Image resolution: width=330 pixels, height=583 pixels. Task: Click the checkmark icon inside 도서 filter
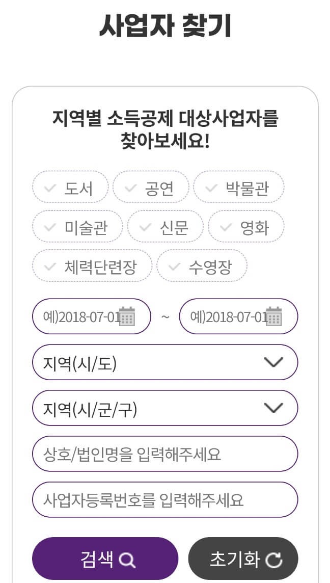point(49,187)
